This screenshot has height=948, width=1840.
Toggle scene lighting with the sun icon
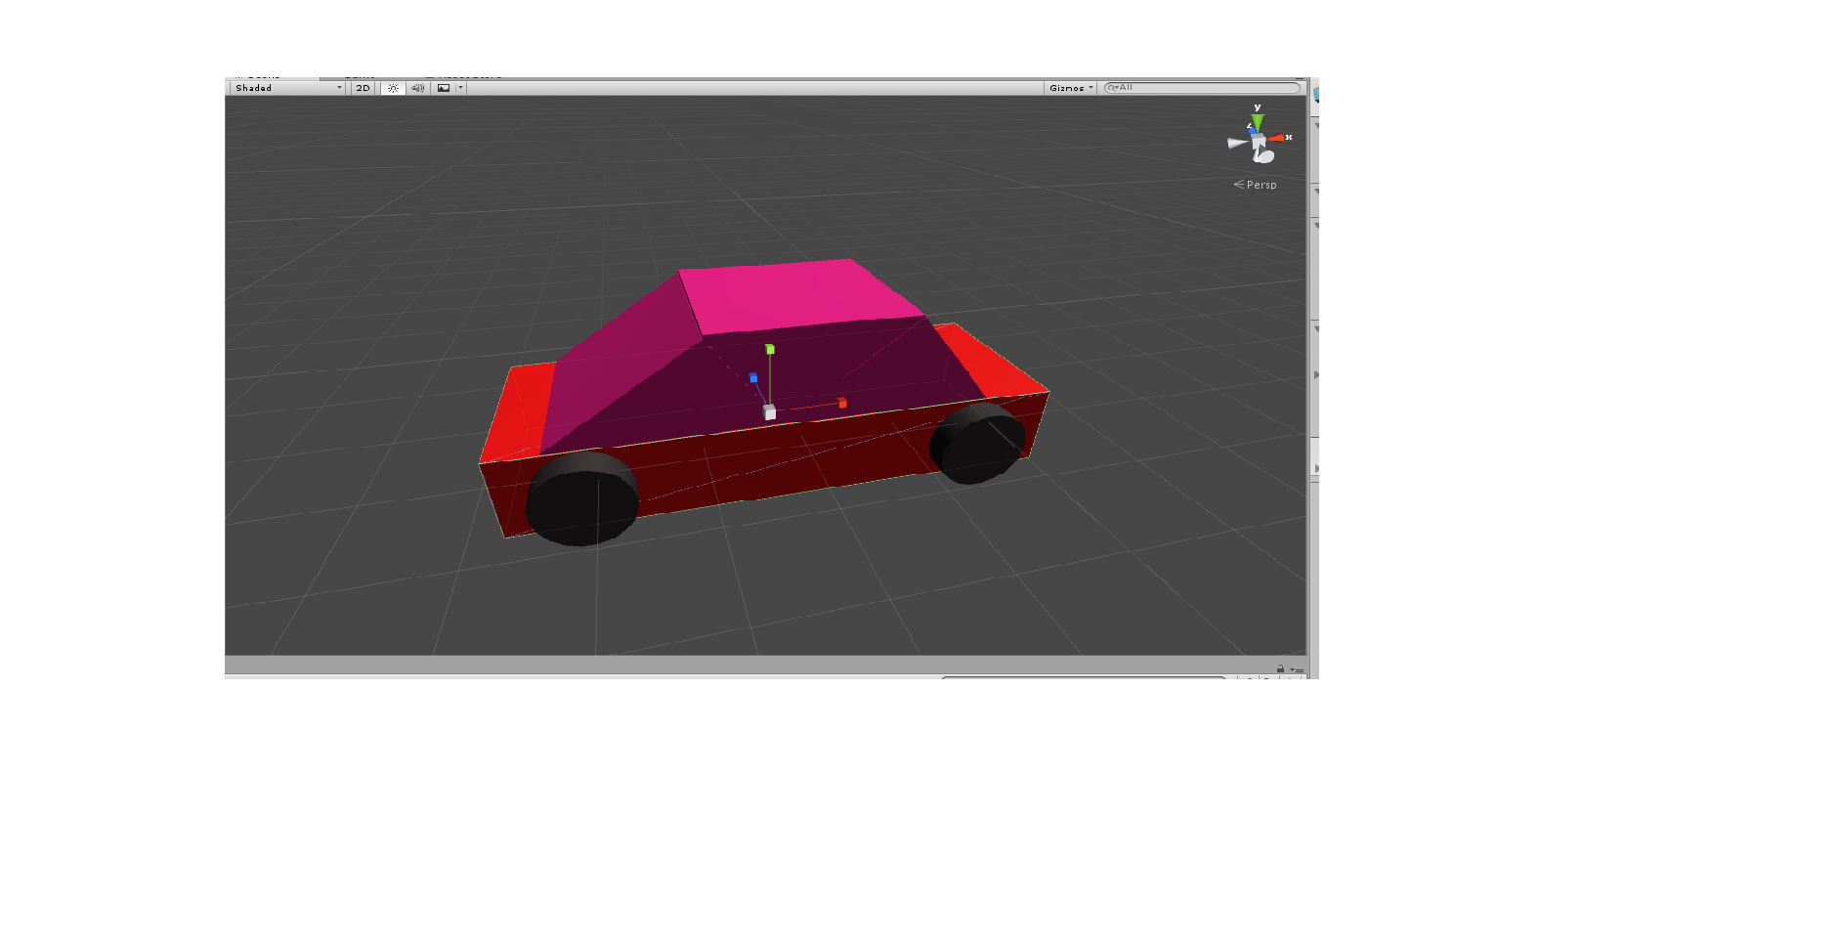point(393,88)
